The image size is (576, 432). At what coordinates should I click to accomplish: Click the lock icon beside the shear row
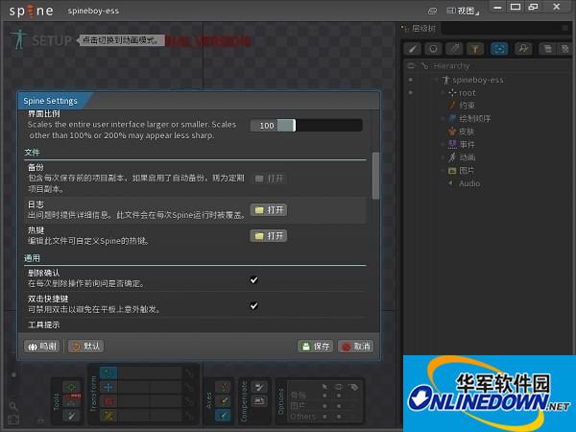click(x=189, y=416)
